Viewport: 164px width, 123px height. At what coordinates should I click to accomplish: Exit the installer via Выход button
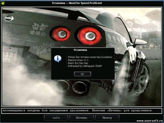tap(107, 118)
